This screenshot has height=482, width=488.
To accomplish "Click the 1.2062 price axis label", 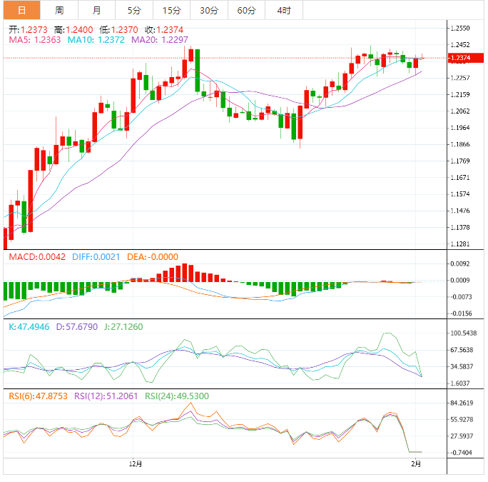I will click(x=460, y=111).
